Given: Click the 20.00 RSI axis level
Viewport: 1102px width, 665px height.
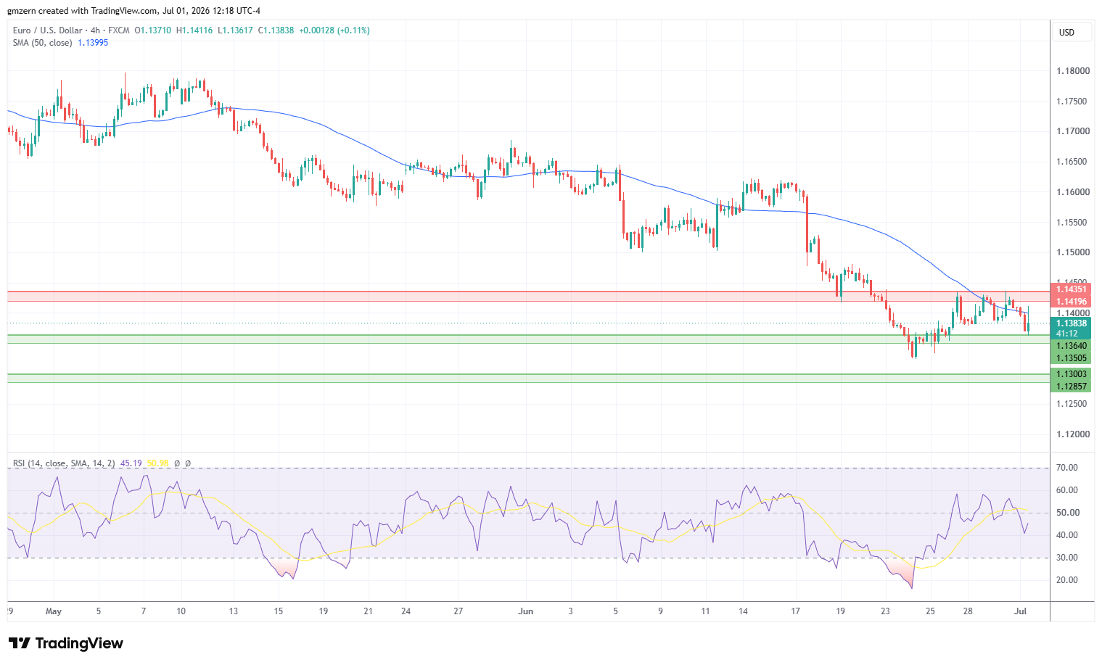Looking at the screenshot, I should point(1066,580).
